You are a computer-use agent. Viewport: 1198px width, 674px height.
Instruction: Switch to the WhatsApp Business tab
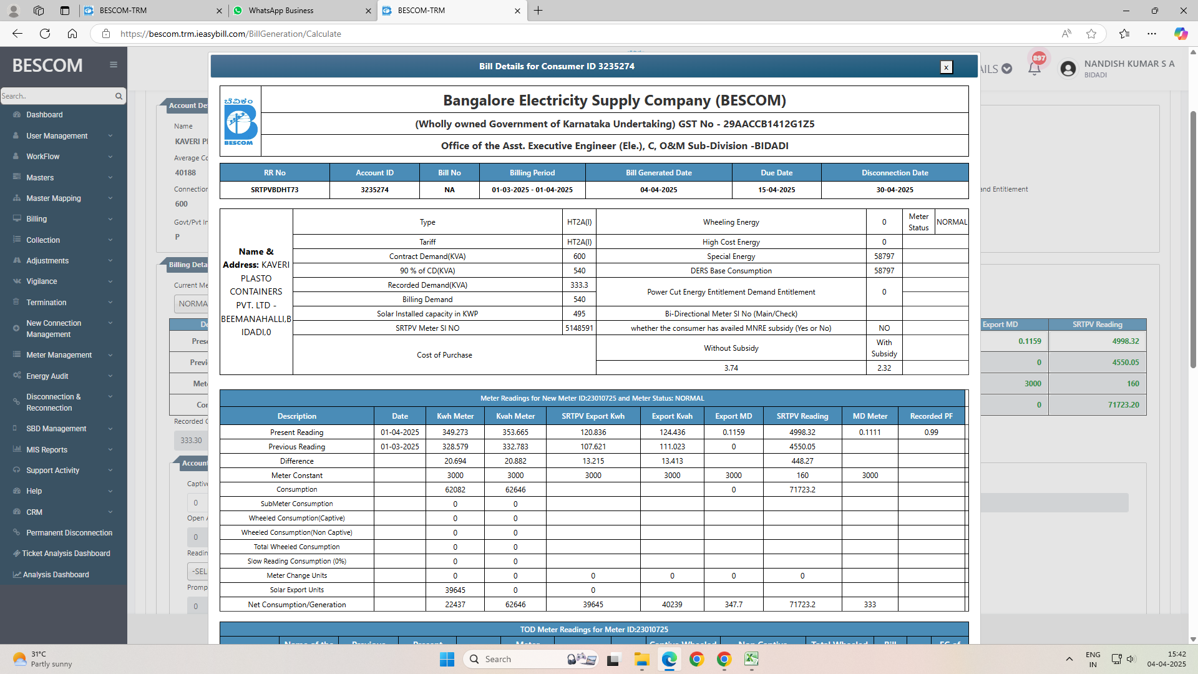(x=302, y=11)
